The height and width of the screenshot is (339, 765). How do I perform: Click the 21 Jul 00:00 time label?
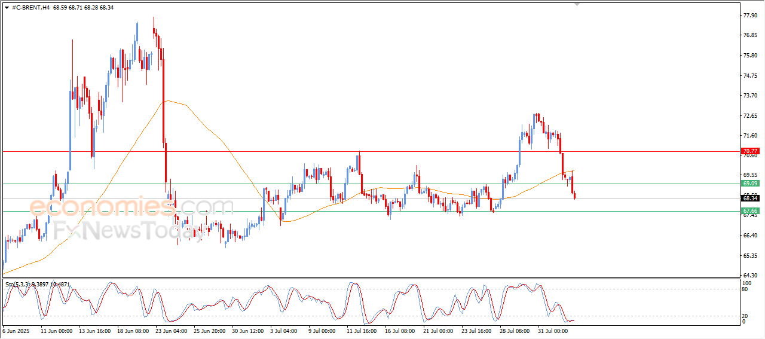tap(439, 330)
